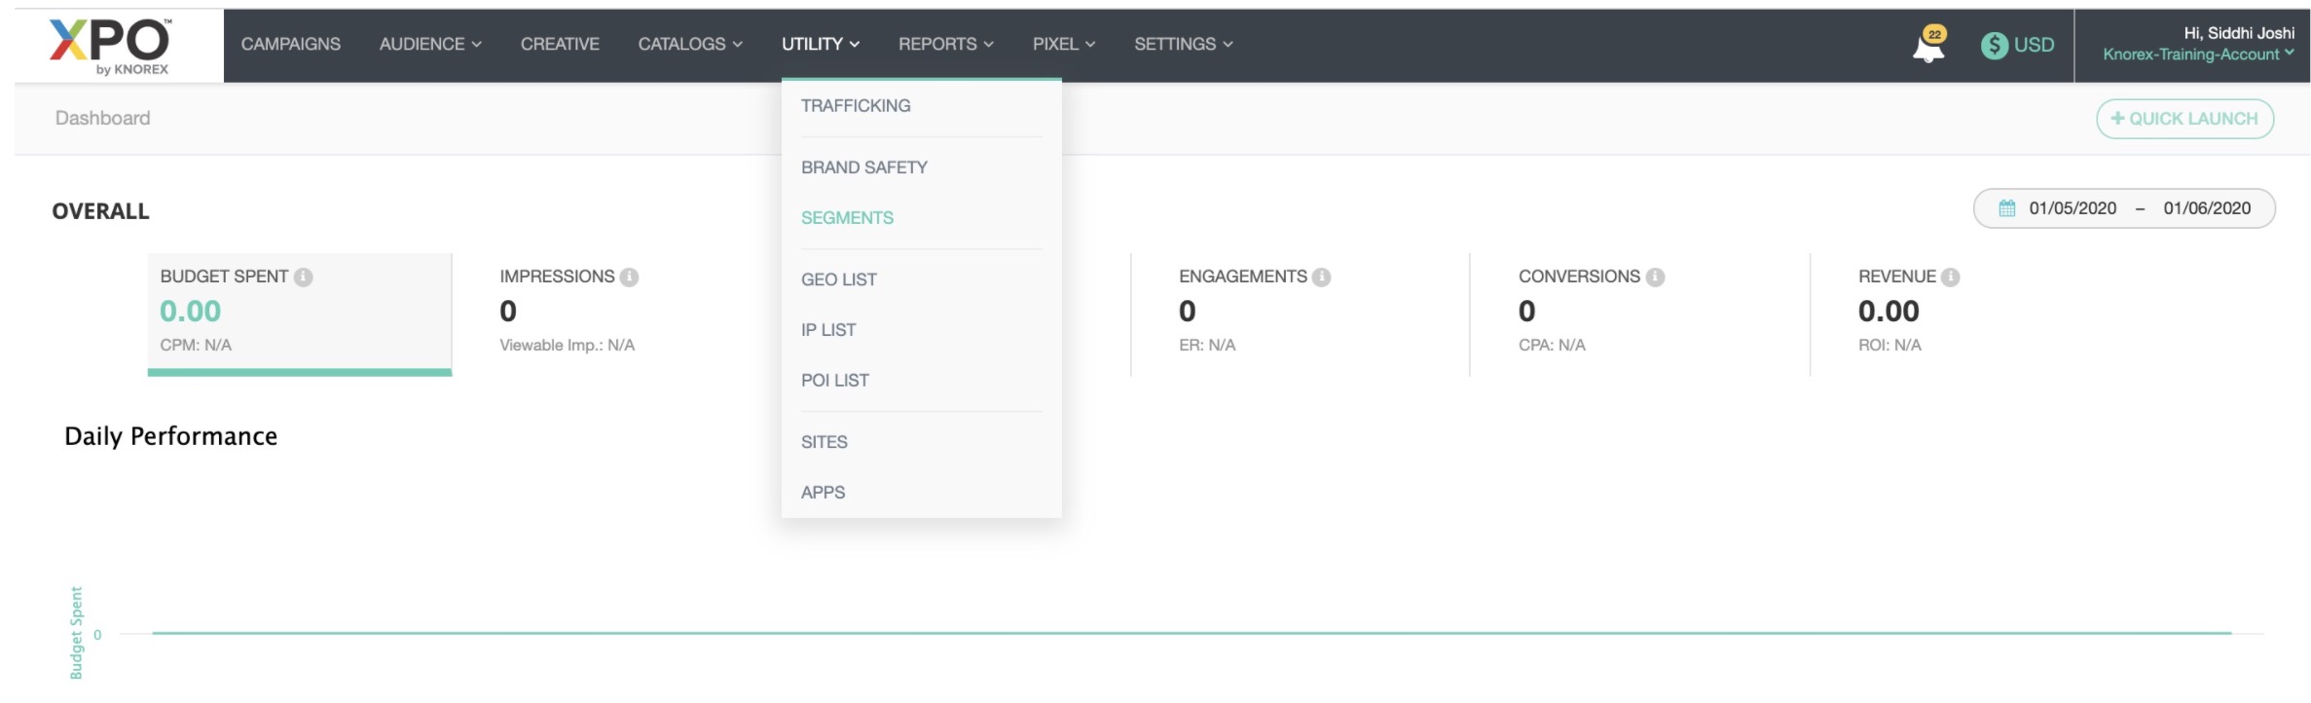Click the info icon beside Budget Spent
2311x703 pixels.
click(x=304, y=277)
